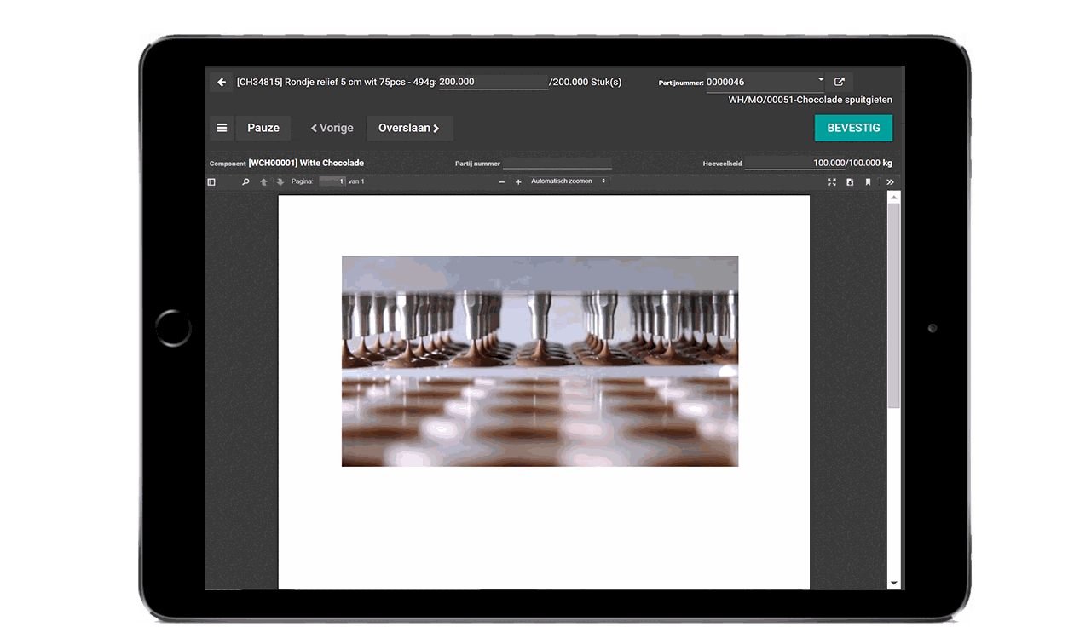The height and width of the screenshot is (644, 1074).
Task: Click the scrollbar down arrow
Action: click(x=893, y=584)
